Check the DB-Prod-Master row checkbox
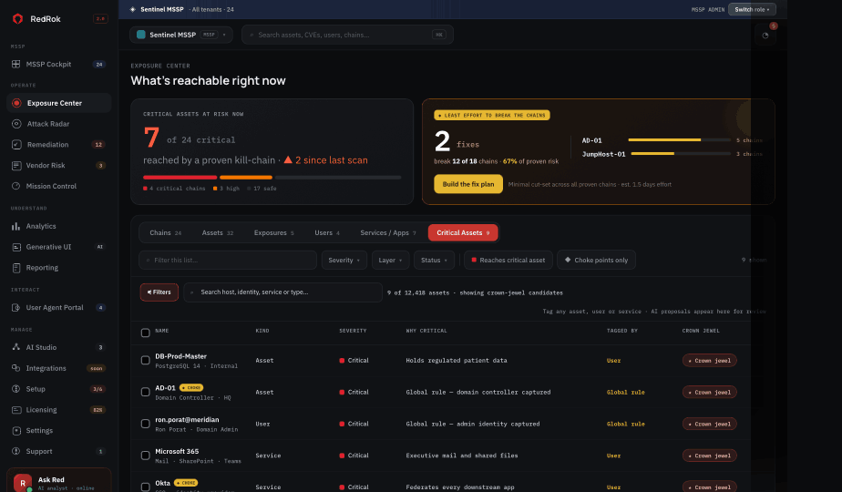Viewport: 842px width, 492px height. pos(145,361)
